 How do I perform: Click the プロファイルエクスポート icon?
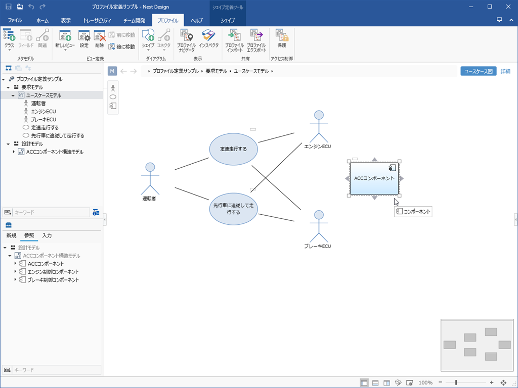click(256, 40)
